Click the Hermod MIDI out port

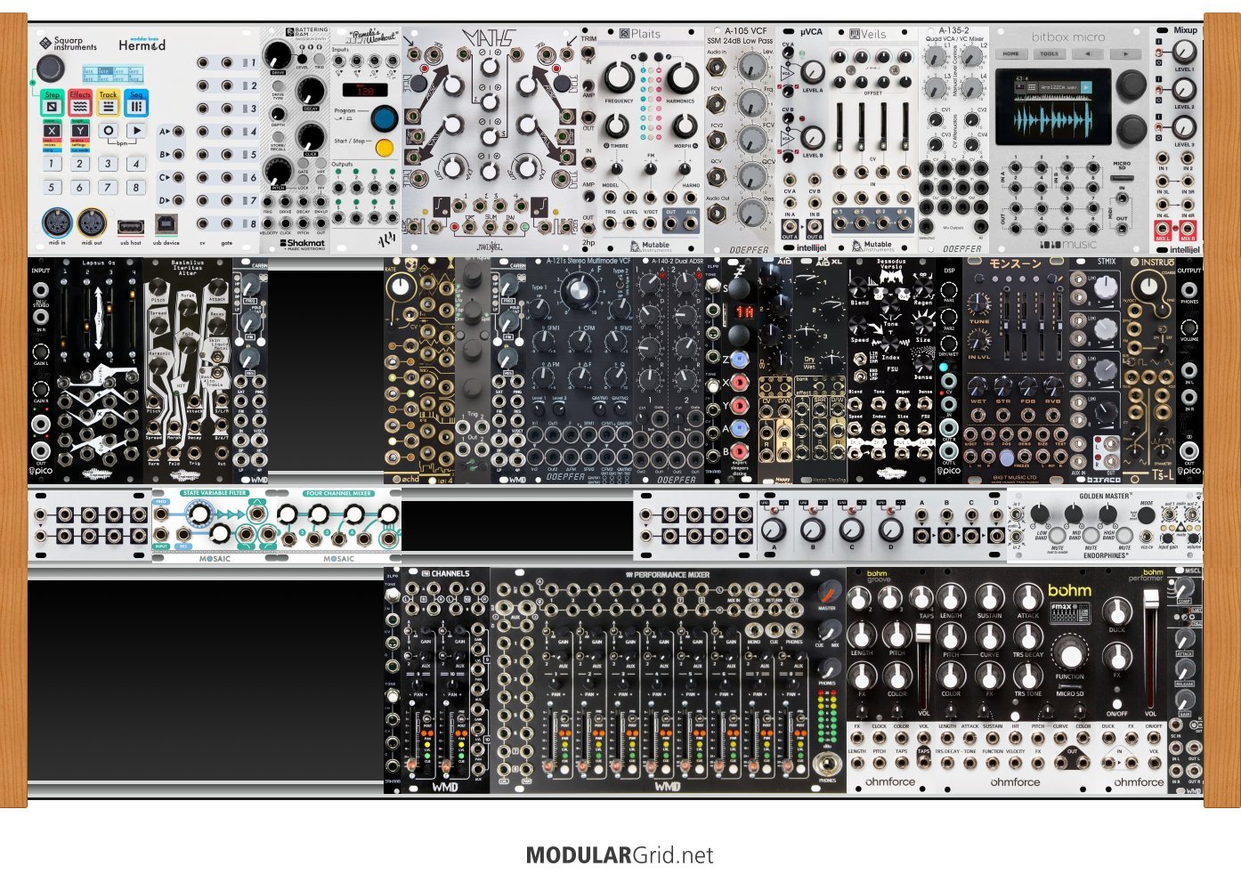92,223
